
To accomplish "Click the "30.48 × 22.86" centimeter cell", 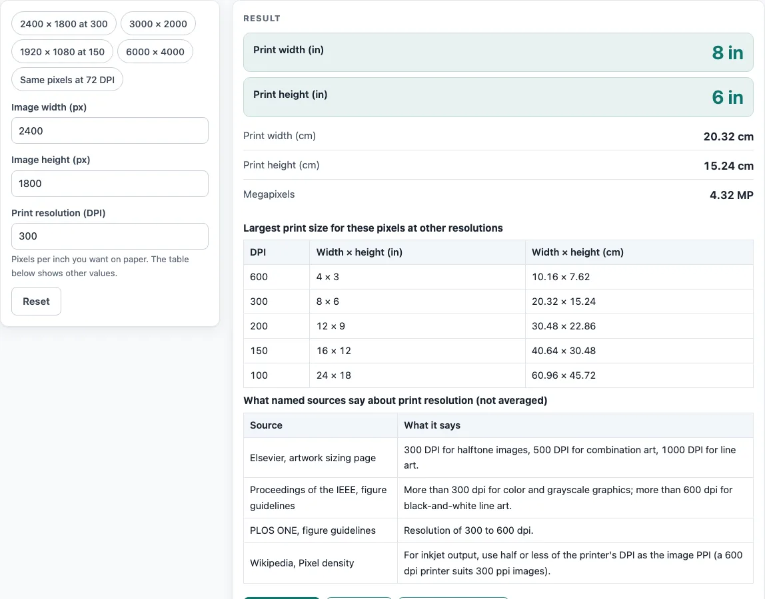I will coord(639,326).
